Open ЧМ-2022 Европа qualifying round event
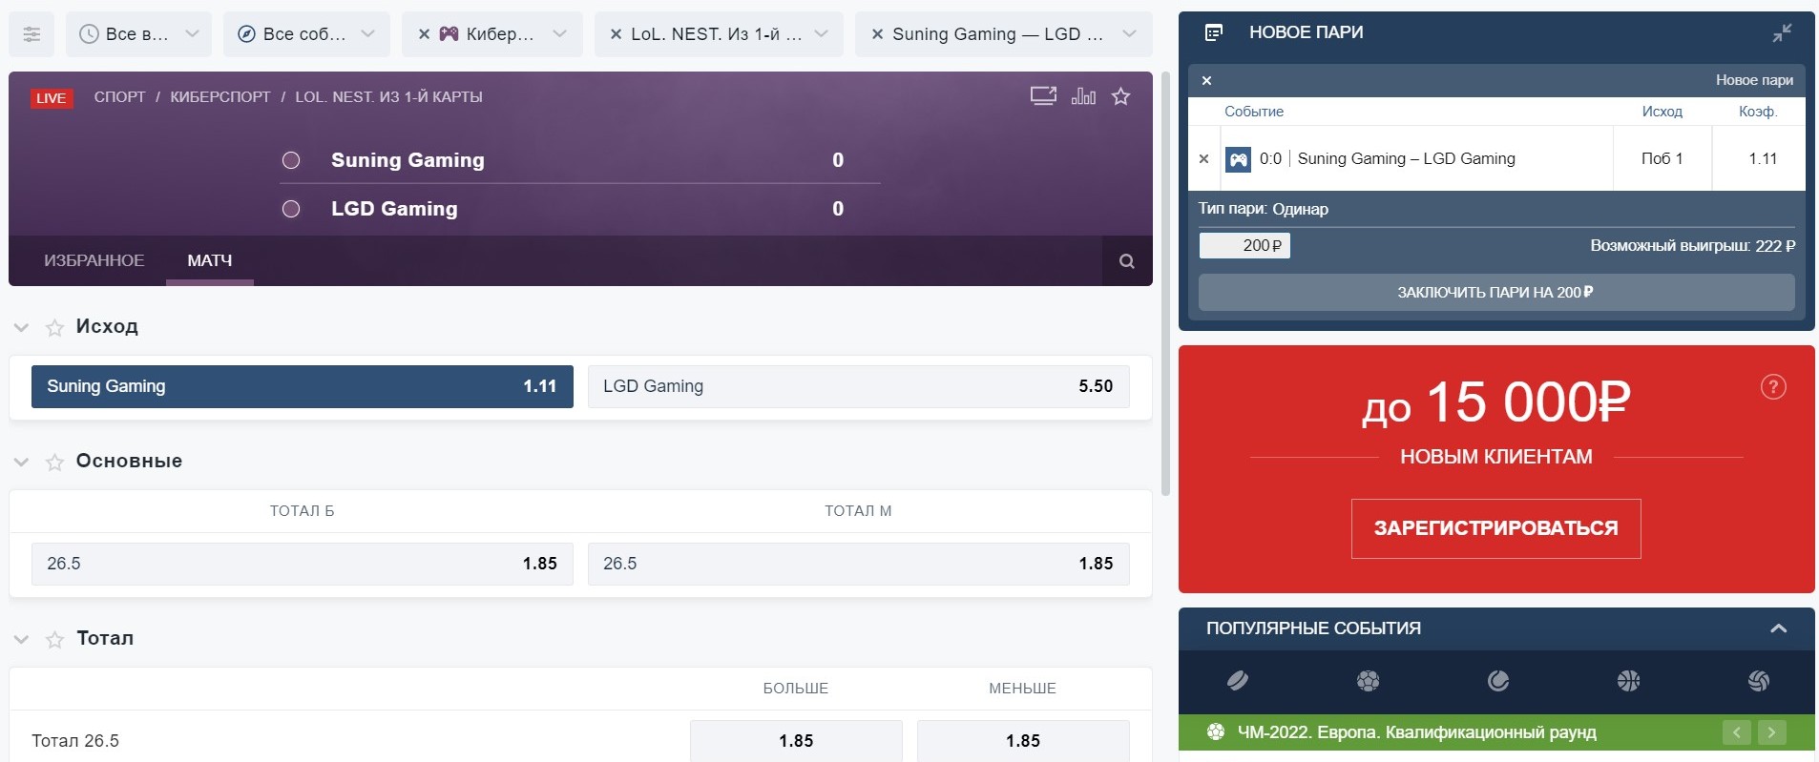 1416,732
